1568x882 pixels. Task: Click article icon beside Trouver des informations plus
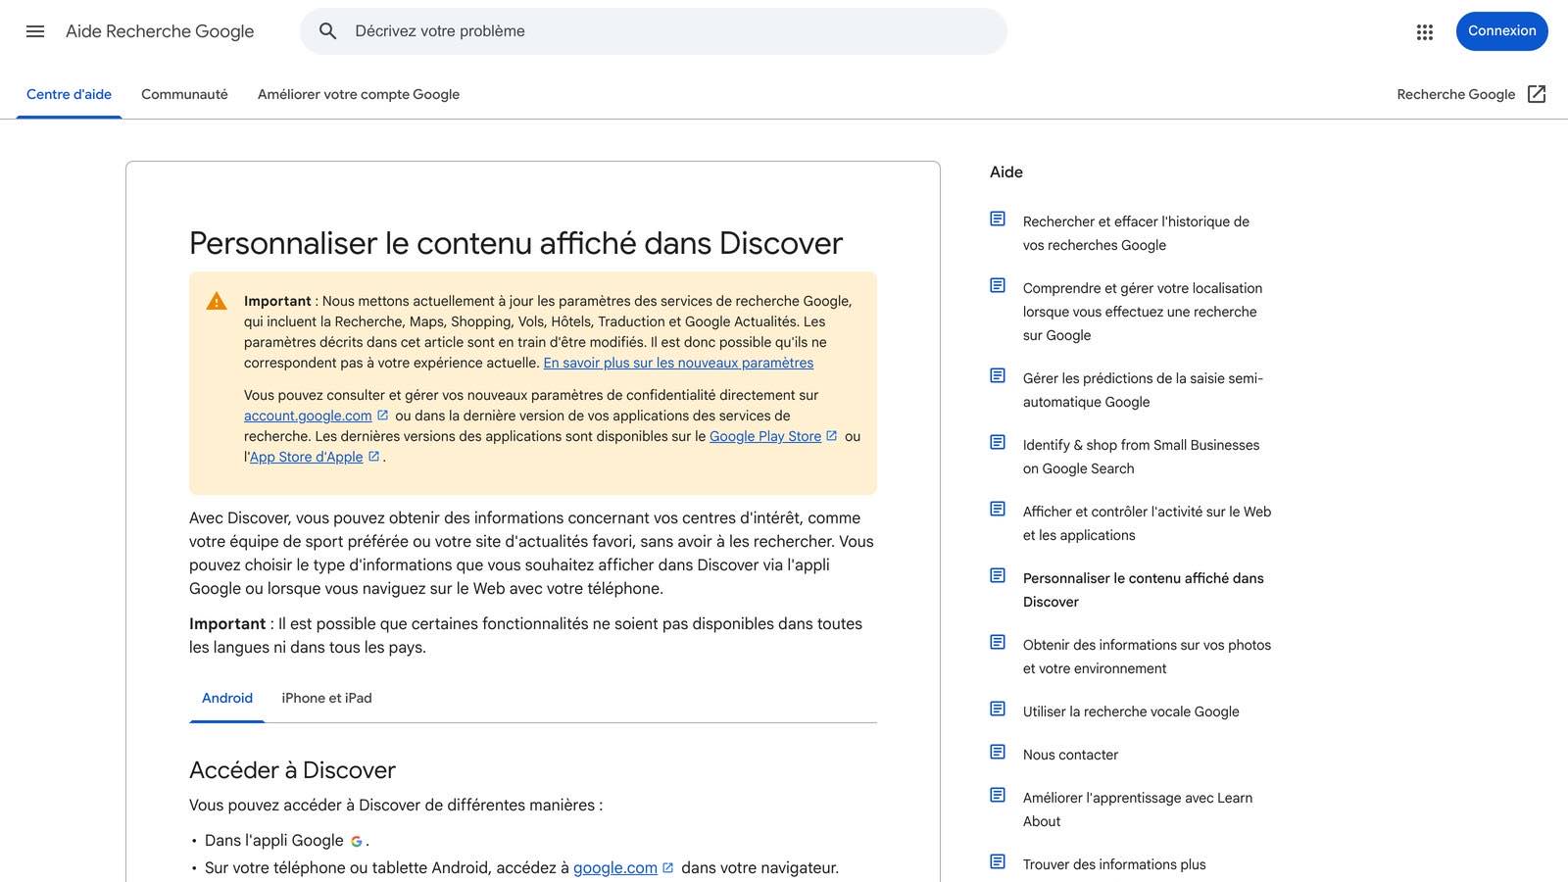pos(998,861)
